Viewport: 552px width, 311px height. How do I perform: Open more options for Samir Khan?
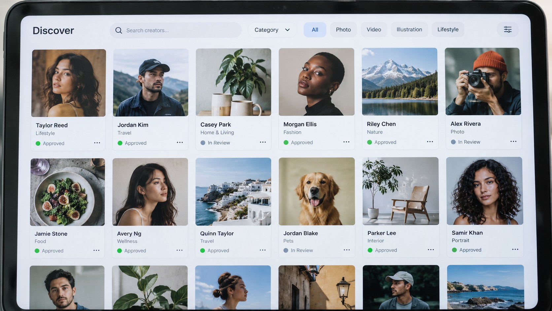(515, 249)
